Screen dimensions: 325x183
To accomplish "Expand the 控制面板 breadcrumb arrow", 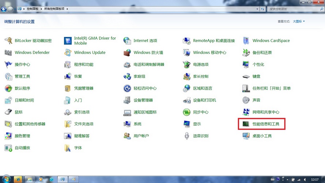I will click(41, 9).
